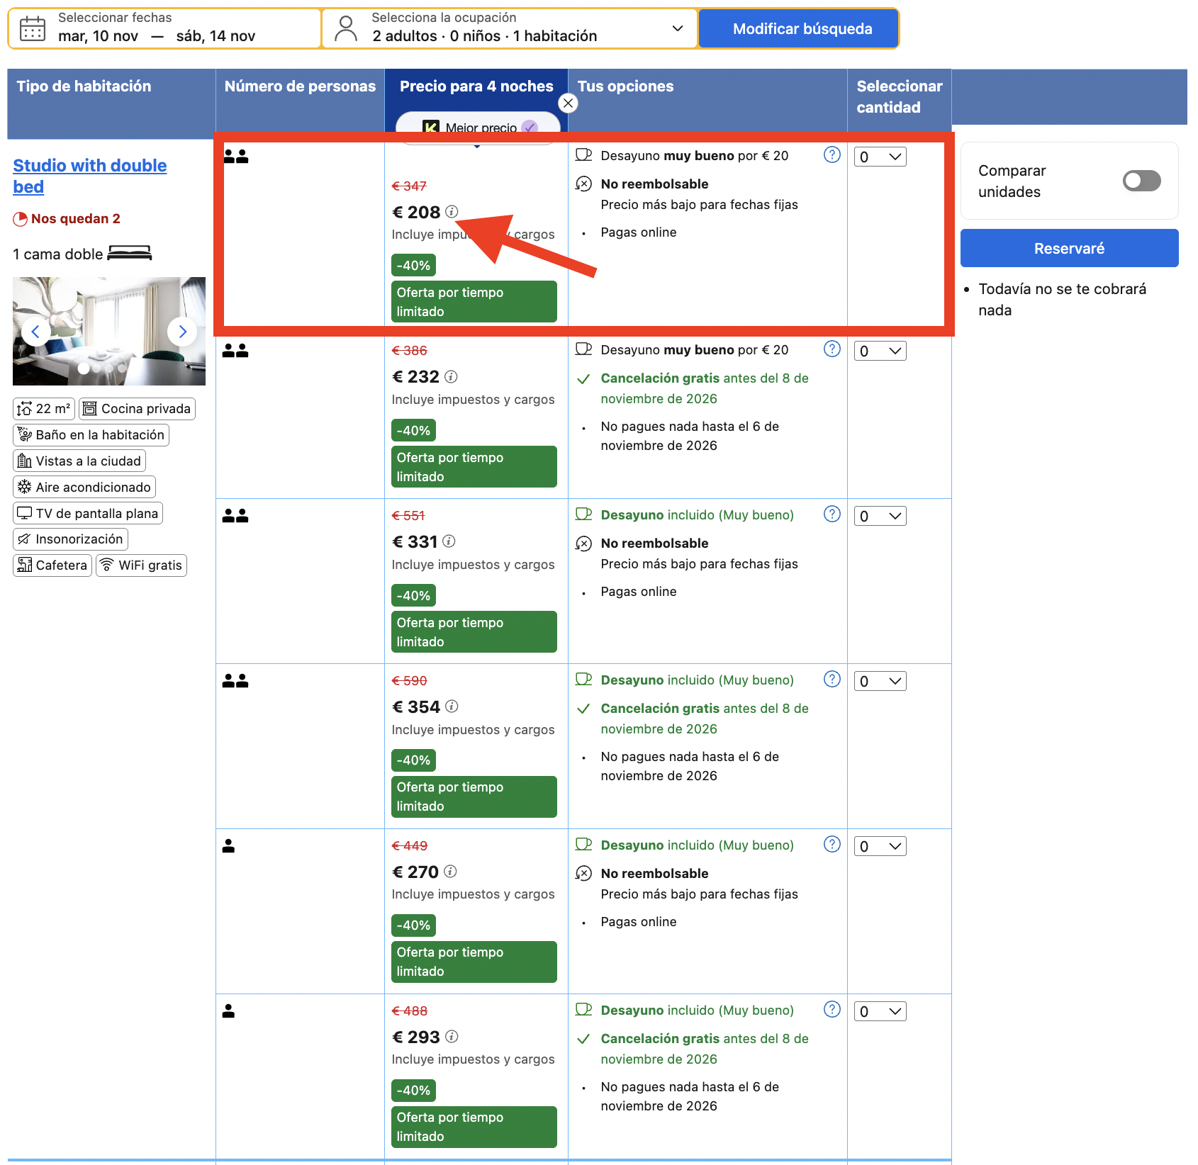Open help icon for € 208 option
The height and width of the screenshot is (1165, 1198).
click(x=832, y=154)
